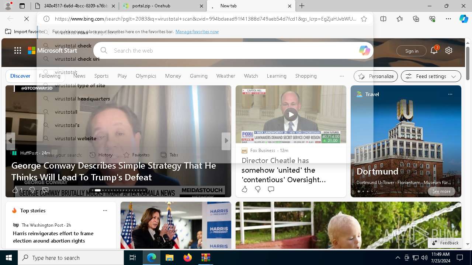Click into the address bar URL
The width and height of the screenshot is (472, 265).
point(205,19)
